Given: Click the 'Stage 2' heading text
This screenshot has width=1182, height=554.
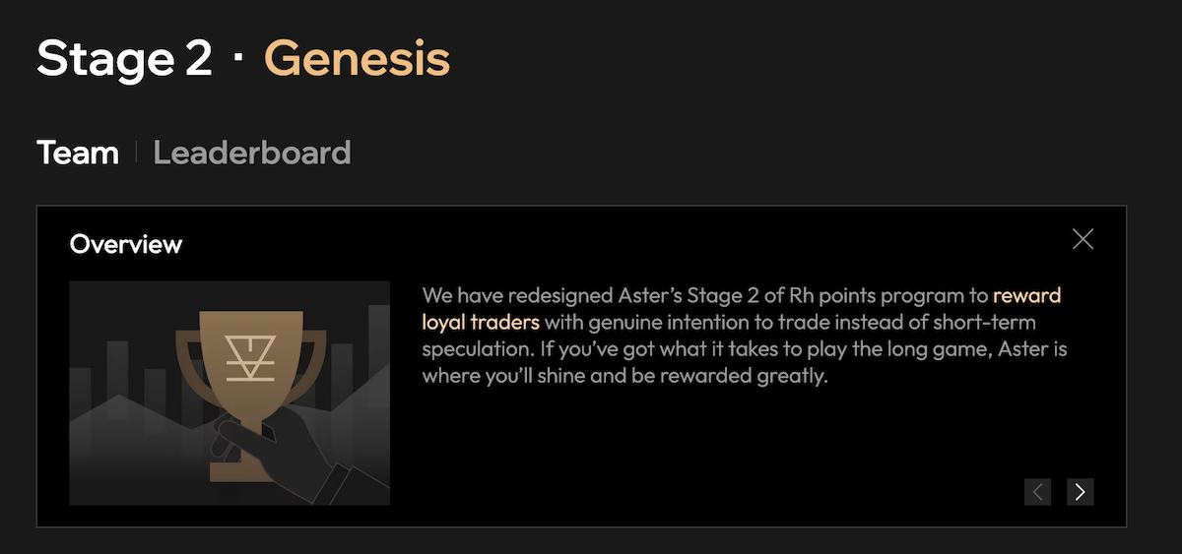Looking at the screenshot, I should pos(124,59).
